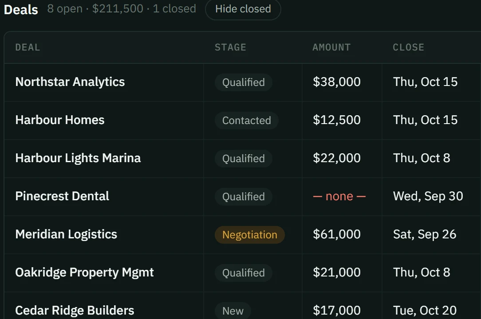Click the Qualified stage badge for Northstar Analytics

pos(243,82)
